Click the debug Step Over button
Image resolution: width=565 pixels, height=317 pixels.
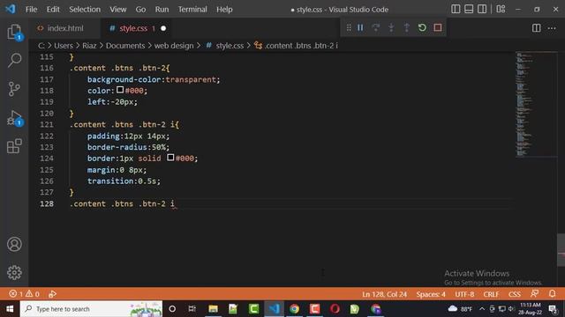(375, 27)
